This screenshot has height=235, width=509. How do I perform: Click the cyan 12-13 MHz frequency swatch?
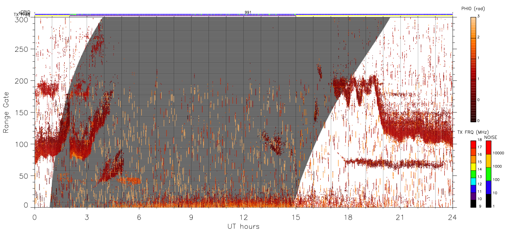click(473, 181)
